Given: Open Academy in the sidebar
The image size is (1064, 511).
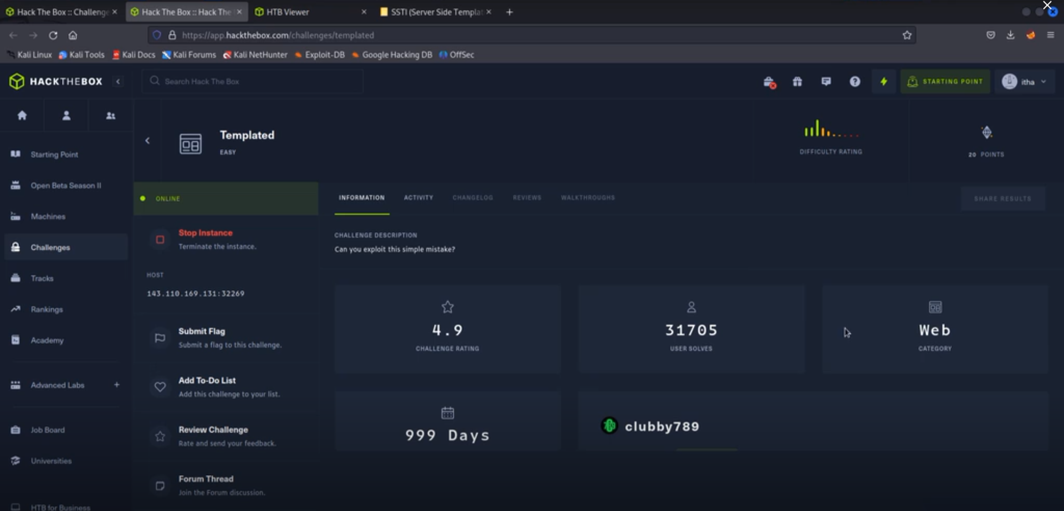Looking at the screenshot, I should pos(65,340).
